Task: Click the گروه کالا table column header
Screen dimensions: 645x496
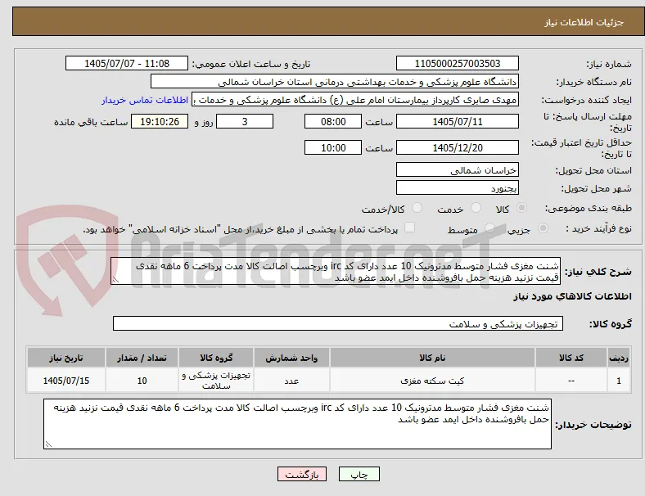Action: [216, 358]
